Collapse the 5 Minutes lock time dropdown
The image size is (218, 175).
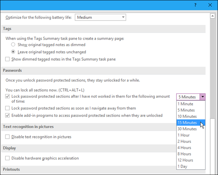coord(202,97)
